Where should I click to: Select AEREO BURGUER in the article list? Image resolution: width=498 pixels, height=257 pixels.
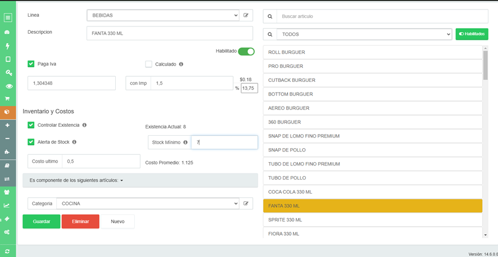(373, 108)
